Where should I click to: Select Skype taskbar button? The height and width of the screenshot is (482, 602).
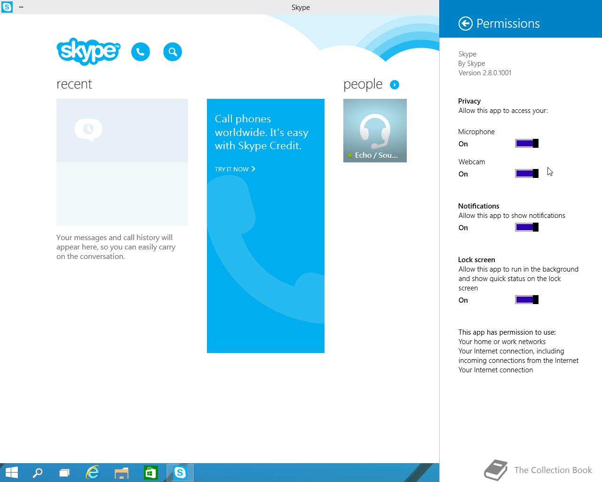pyautogui.click(x=180, y=473)
